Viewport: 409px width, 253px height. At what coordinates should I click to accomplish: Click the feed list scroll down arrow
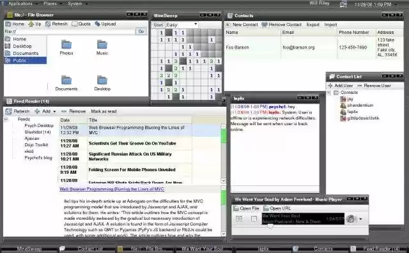pos(224,181)
